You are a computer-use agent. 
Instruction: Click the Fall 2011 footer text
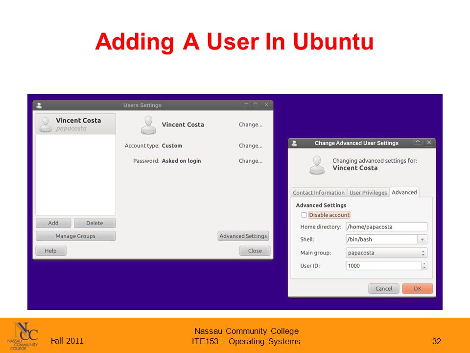(x=67, y=341)
